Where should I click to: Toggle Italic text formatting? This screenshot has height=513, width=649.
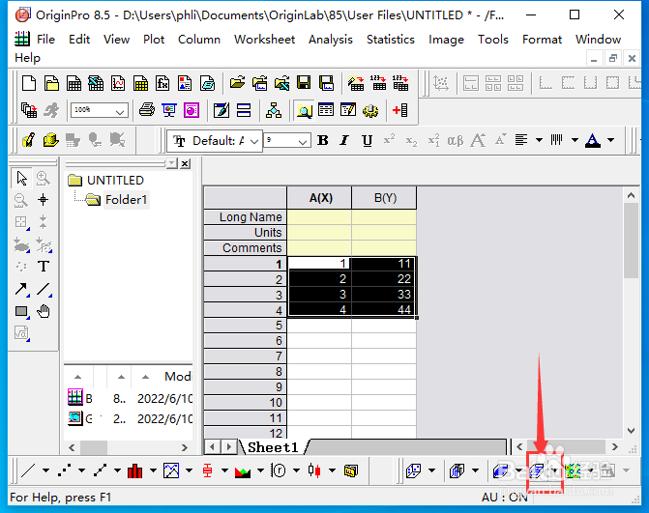click(344, 140)
